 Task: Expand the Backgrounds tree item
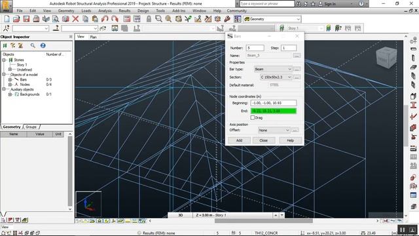click(x=10, y=94)
